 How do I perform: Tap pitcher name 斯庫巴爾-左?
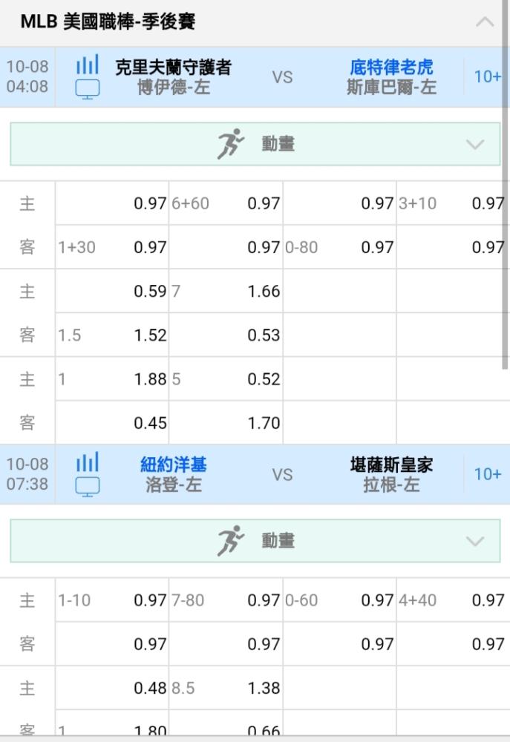click(x=391, y=88)
